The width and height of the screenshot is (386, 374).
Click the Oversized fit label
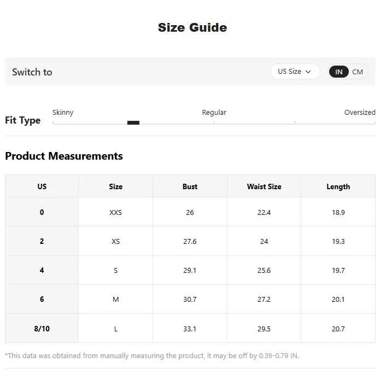[359, 113]
